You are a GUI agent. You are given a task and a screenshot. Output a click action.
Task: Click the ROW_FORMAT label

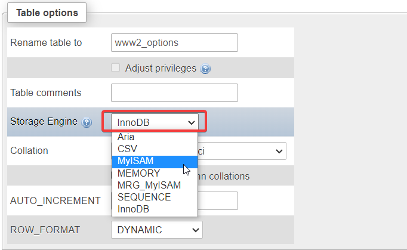45,230
